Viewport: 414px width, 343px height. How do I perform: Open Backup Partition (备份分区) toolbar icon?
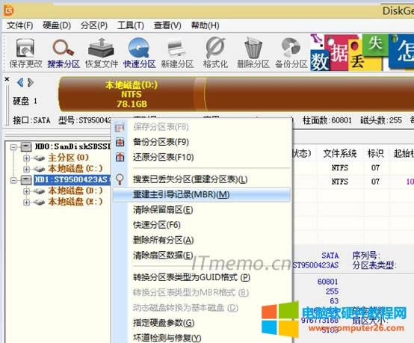click(x=291, y=53)
